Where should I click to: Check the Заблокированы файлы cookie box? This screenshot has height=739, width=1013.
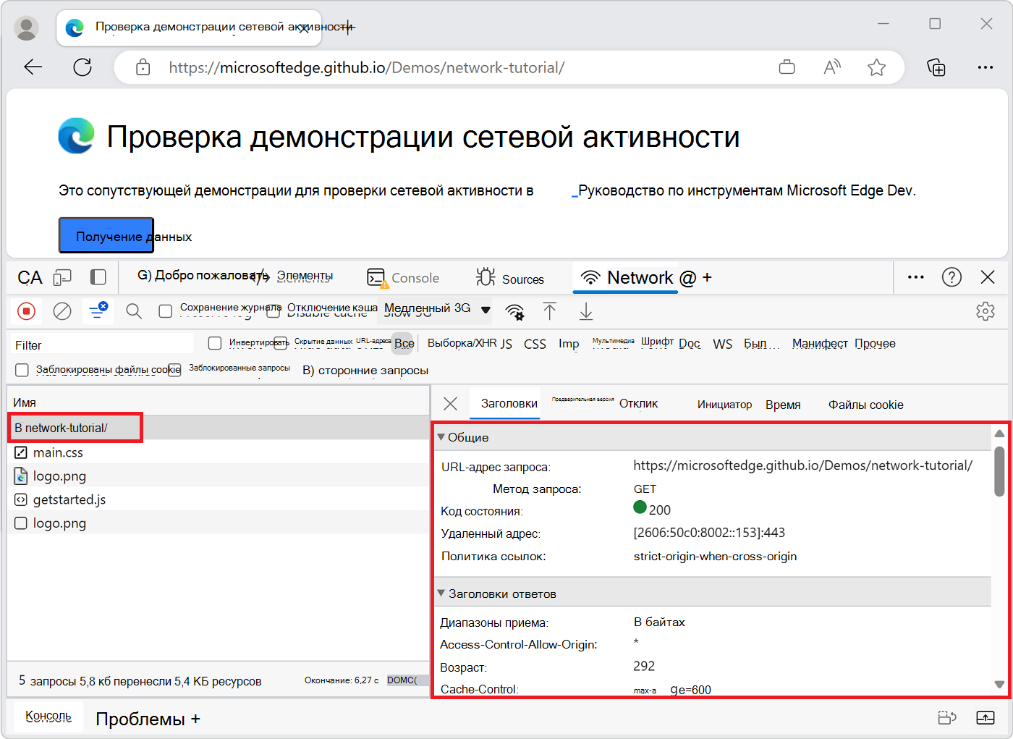click(x=22, y=370)
